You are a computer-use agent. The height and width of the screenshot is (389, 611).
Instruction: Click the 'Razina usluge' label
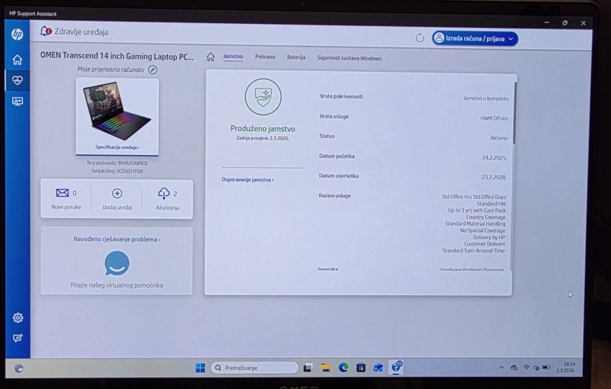tap(334, 195)
